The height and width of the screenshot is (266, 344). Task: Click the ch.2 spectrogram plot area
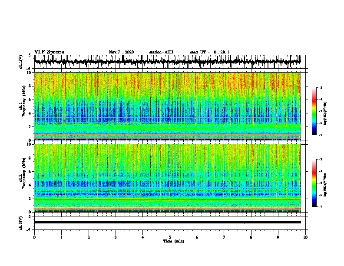click(167, 178)
